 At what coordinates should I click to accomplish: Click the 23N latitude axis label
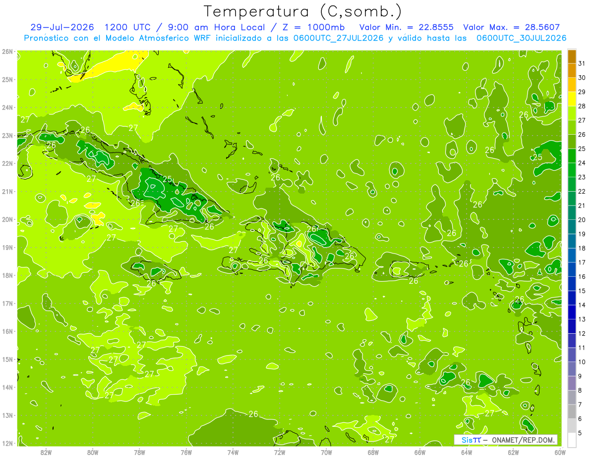[7, 135]
